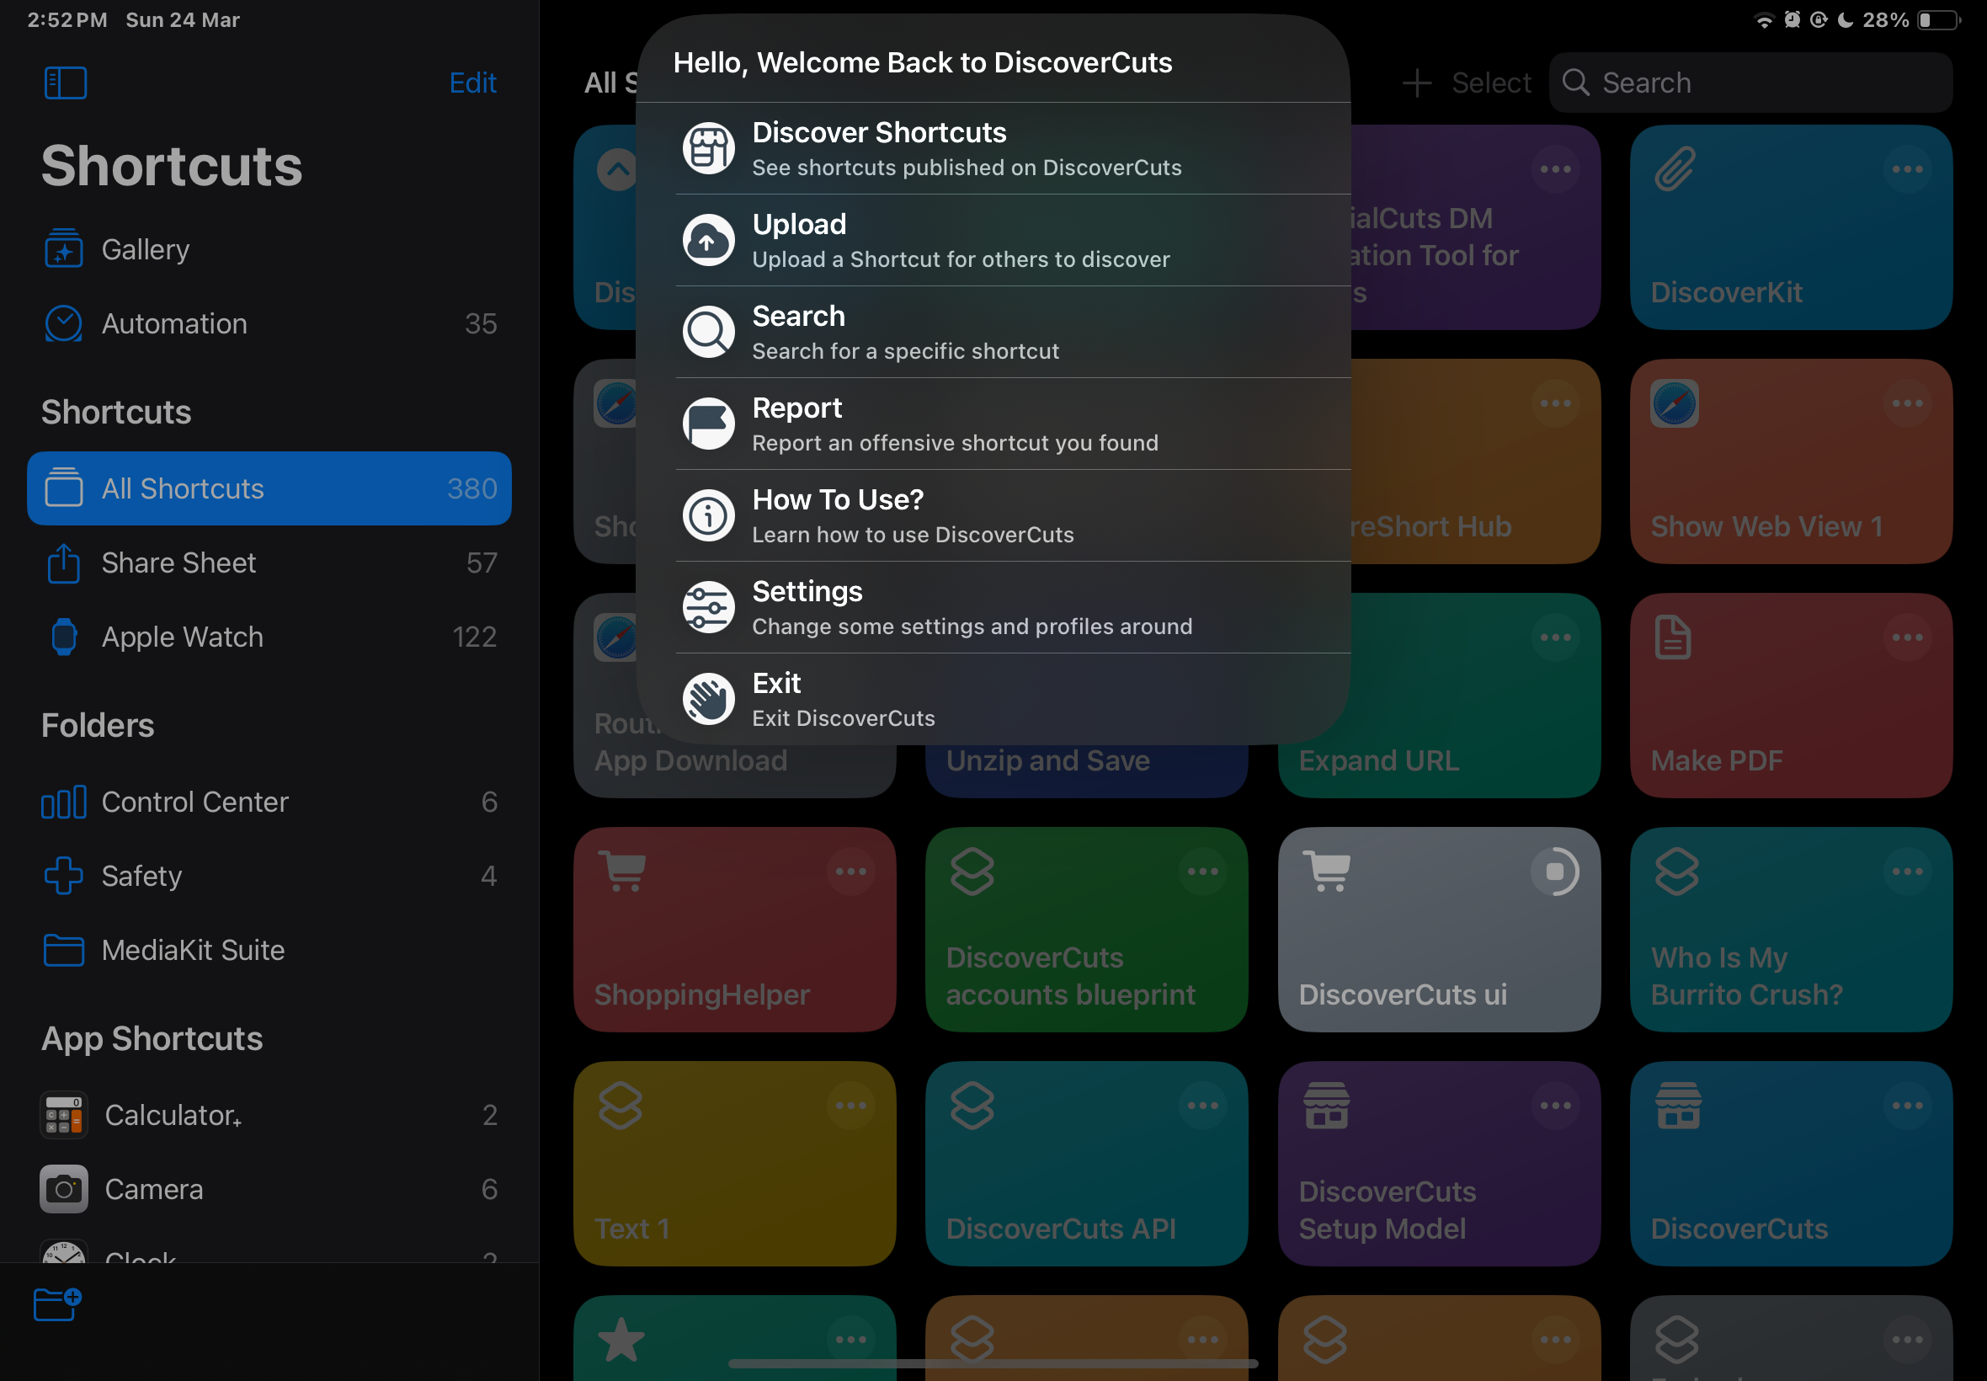Click Edit in the sidebar header

click(x=472, y=83)
